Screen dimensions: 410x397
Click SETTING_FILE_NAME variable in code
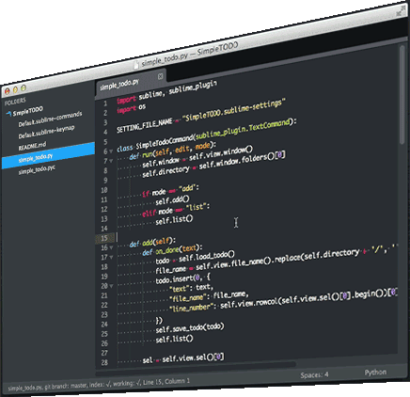144,125
